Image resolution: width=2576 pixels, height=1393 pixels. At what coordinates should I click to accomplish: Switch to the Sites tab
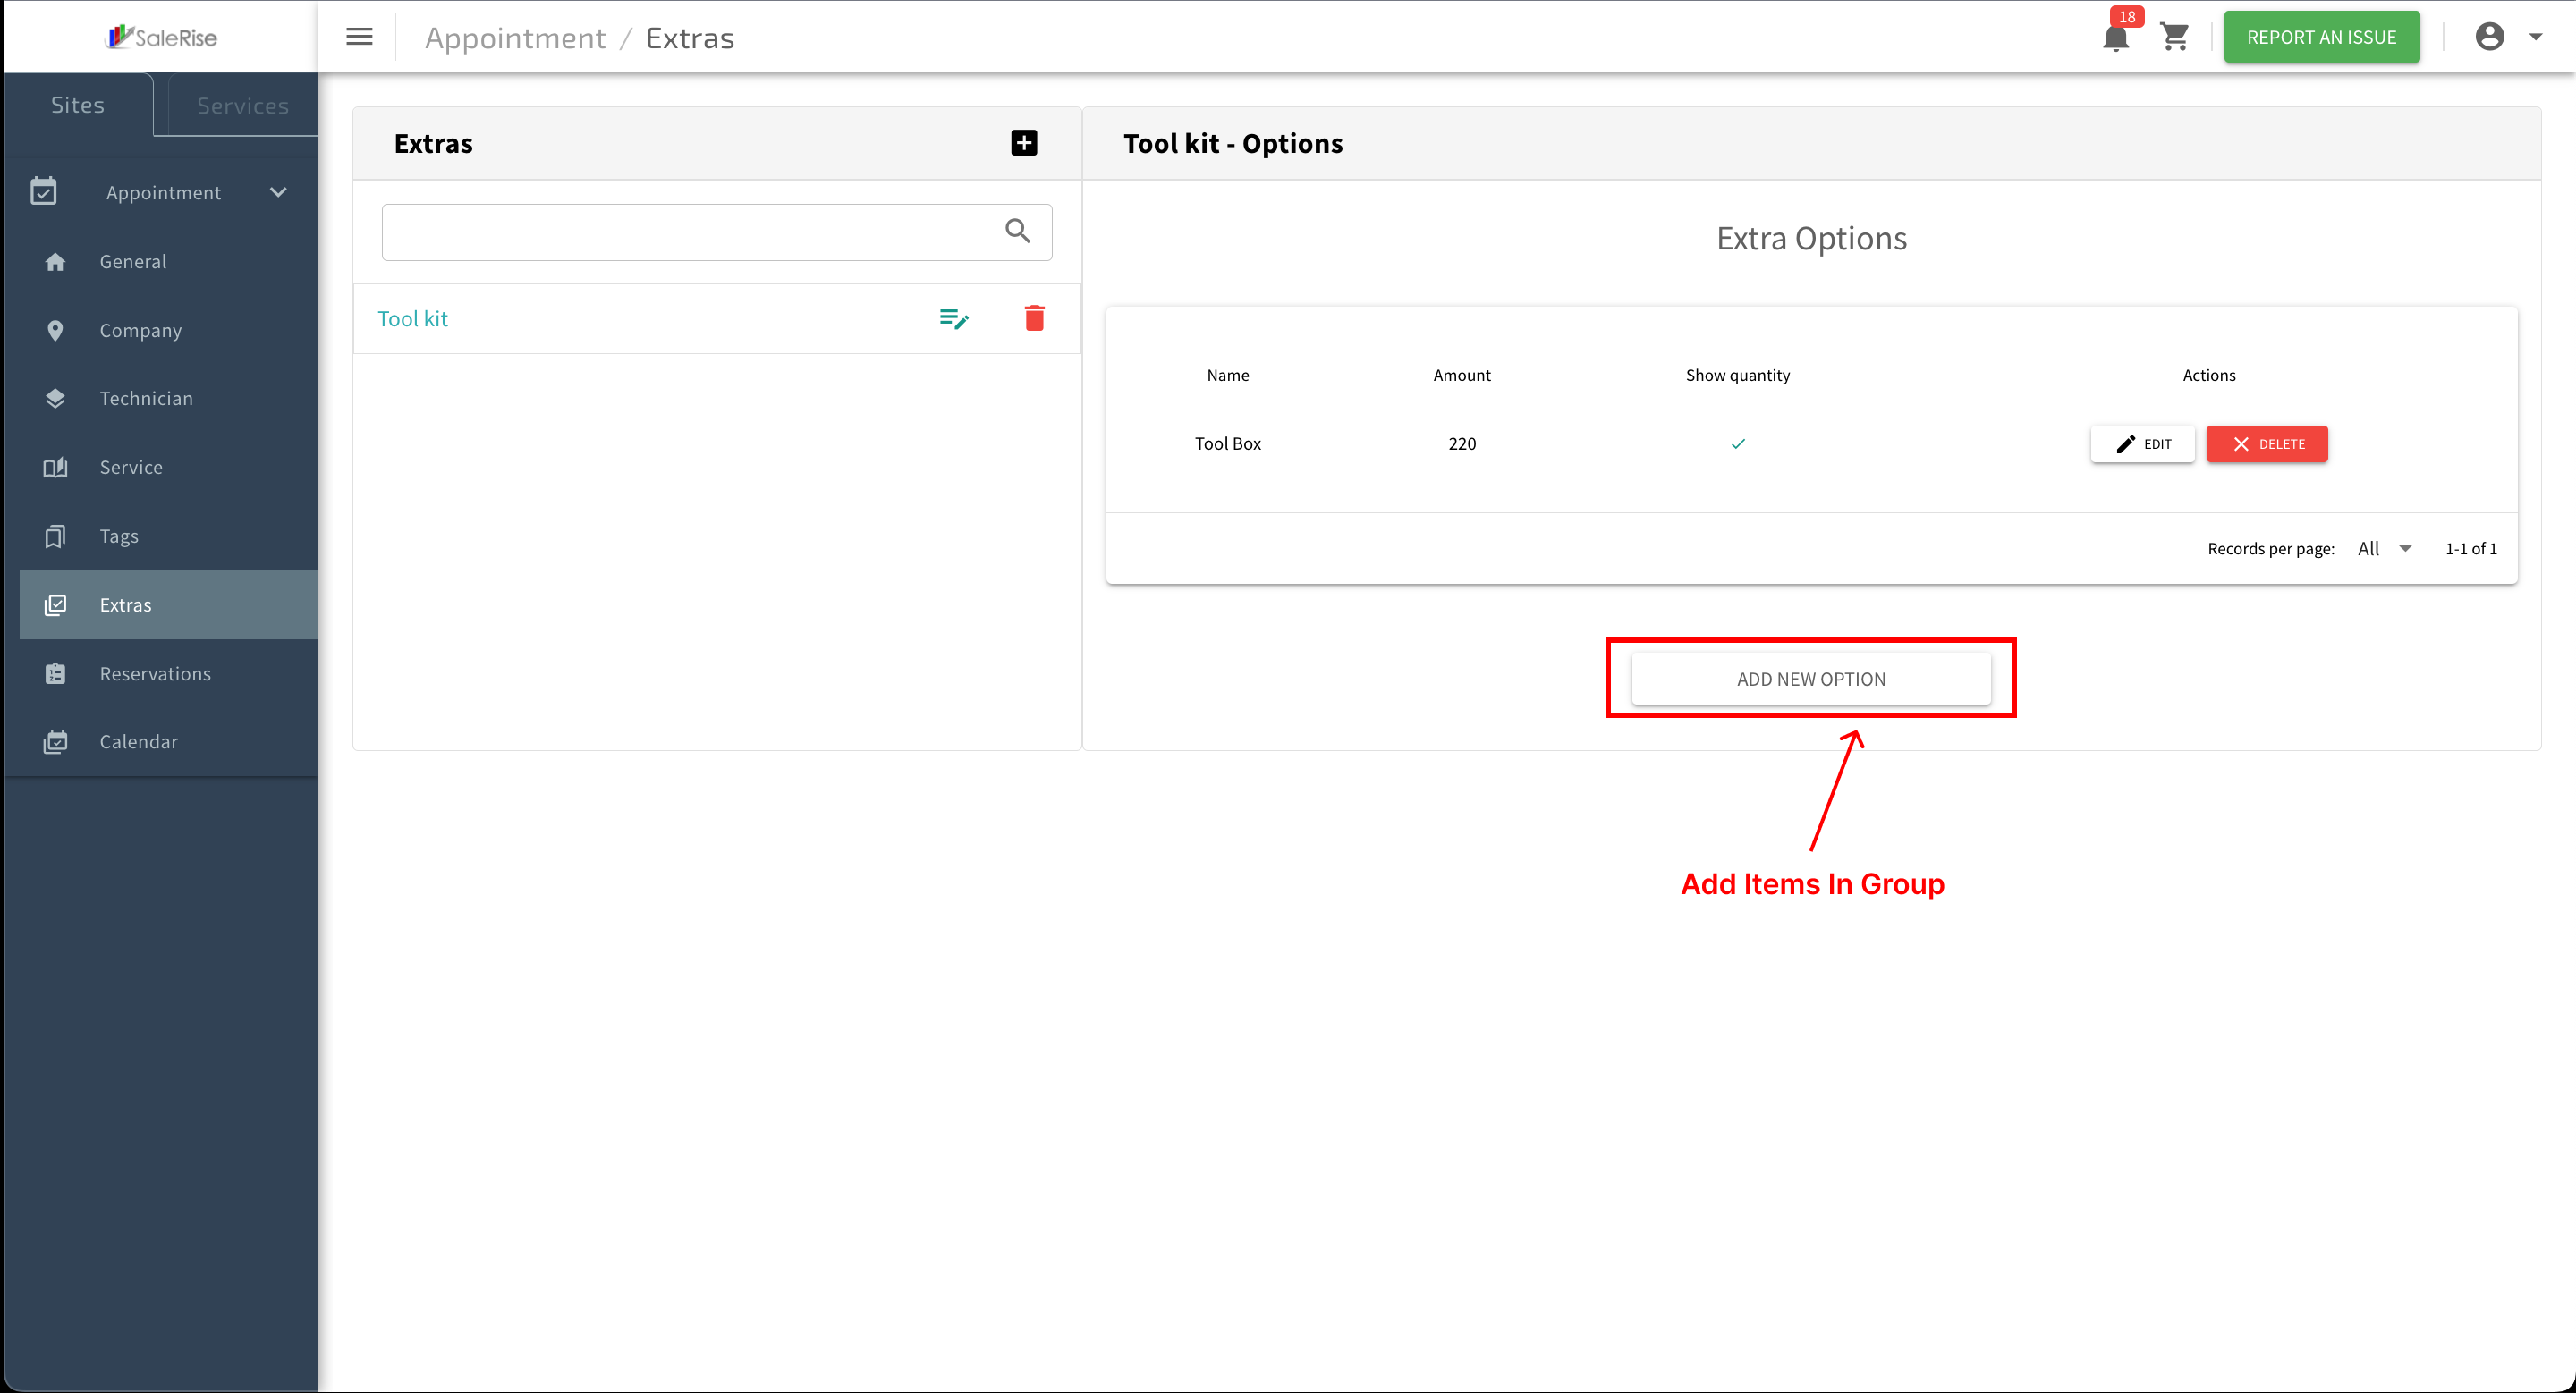coord(78,105)
